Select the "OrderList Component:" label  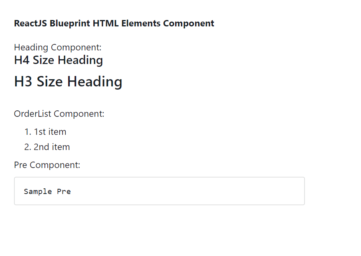click(59, 114)
